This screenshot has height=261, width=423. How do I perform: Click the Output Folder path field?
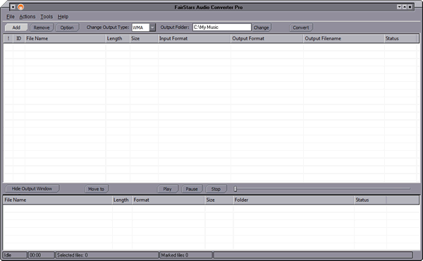(x=222, y=28)
